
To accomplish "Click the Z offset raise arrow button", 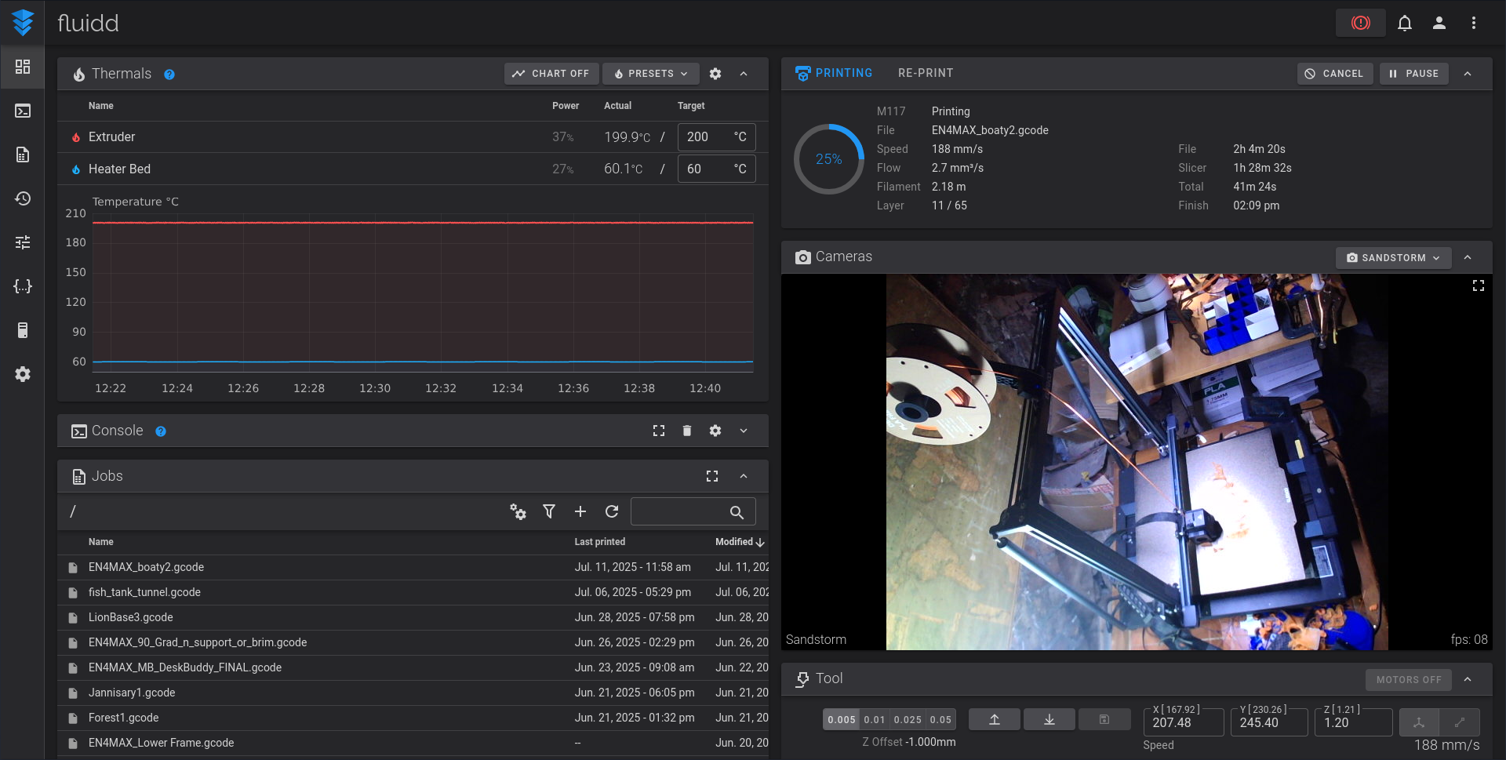I will tap(995, 719).
